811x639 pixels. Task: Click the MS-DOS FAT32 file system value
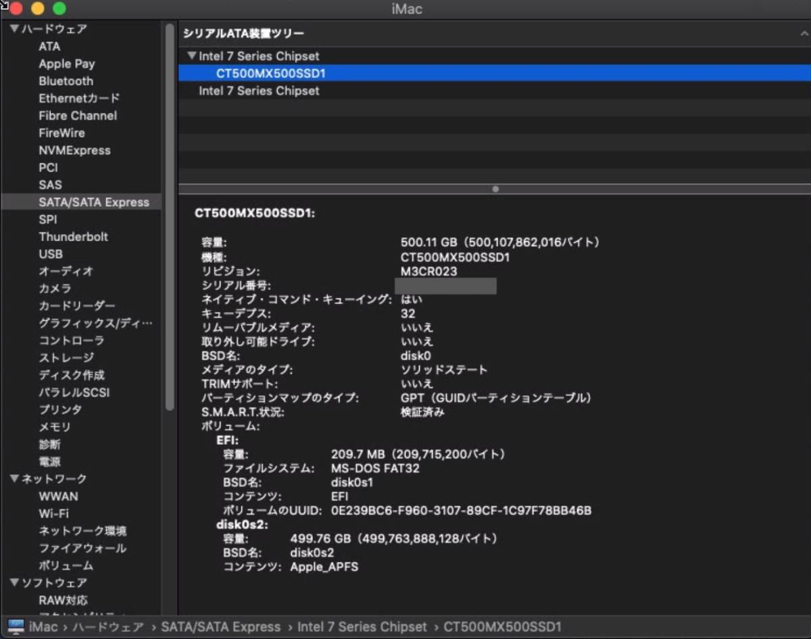[375, 468]
